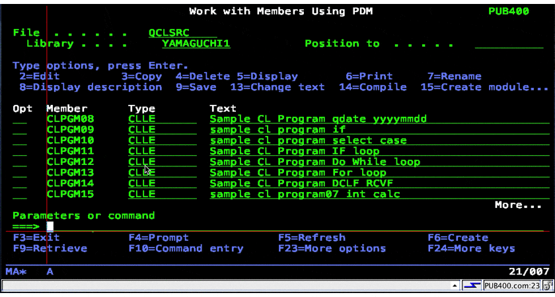Click text 'Sample CL Program qdate yyyymmdd'

tap(318, 119)
